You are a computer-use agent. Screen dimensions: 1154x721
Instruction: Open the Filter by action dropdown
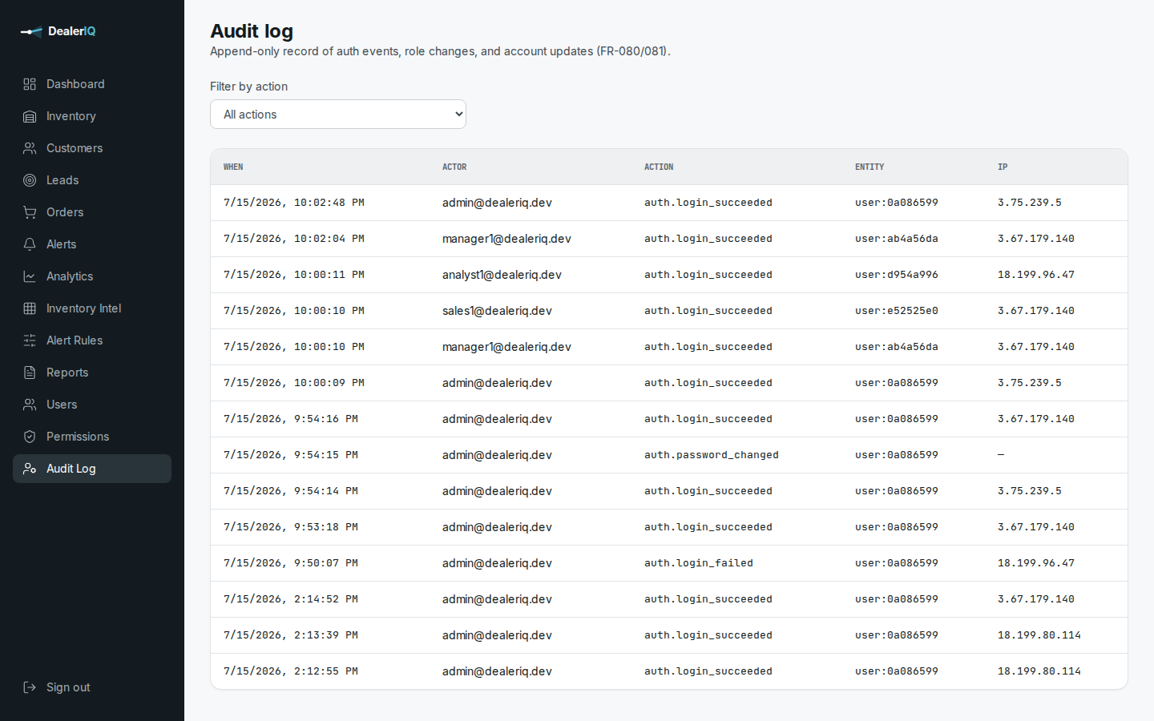338,115
